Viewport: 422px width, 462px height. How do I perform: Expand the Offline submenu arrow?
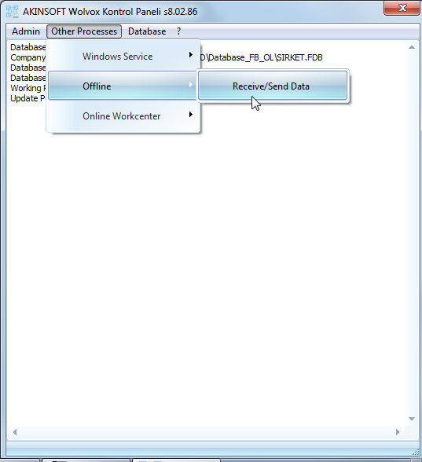(x=191, y=85)
